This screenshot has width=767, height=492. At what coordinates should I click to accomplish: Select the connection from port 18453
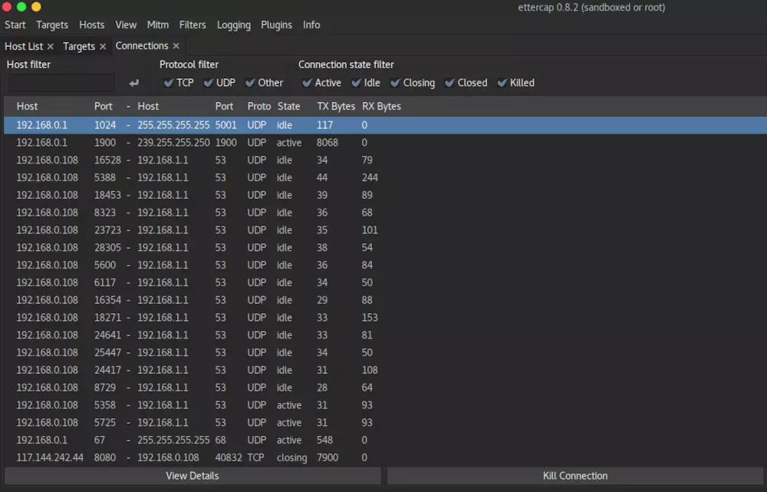[386, 195]
